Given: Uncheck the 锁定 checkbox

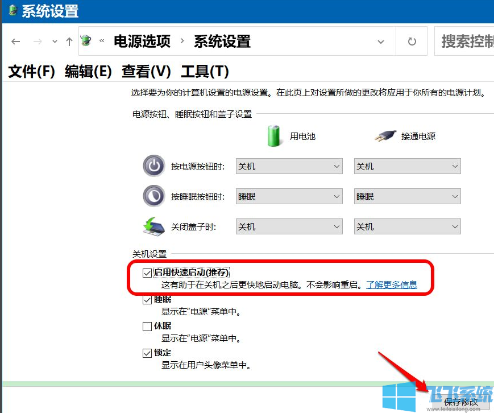Looking at the screenshot, I should pos(147,353).
